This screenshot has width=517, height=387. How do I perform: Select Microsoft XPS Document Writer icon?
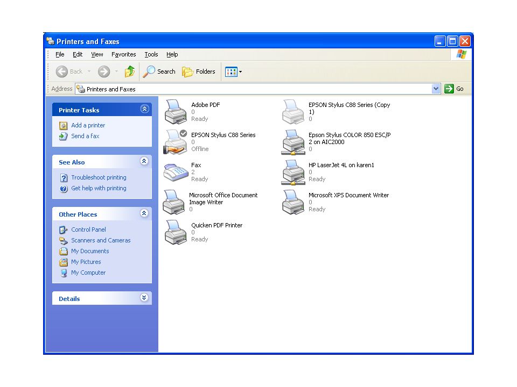coord(293,202)
